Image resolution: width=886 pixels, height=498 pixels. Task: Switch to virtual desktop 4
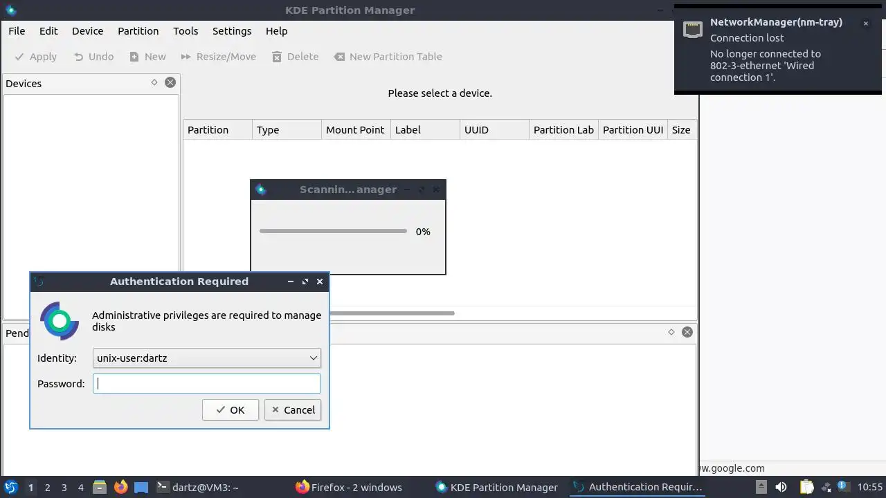(80, 487)
